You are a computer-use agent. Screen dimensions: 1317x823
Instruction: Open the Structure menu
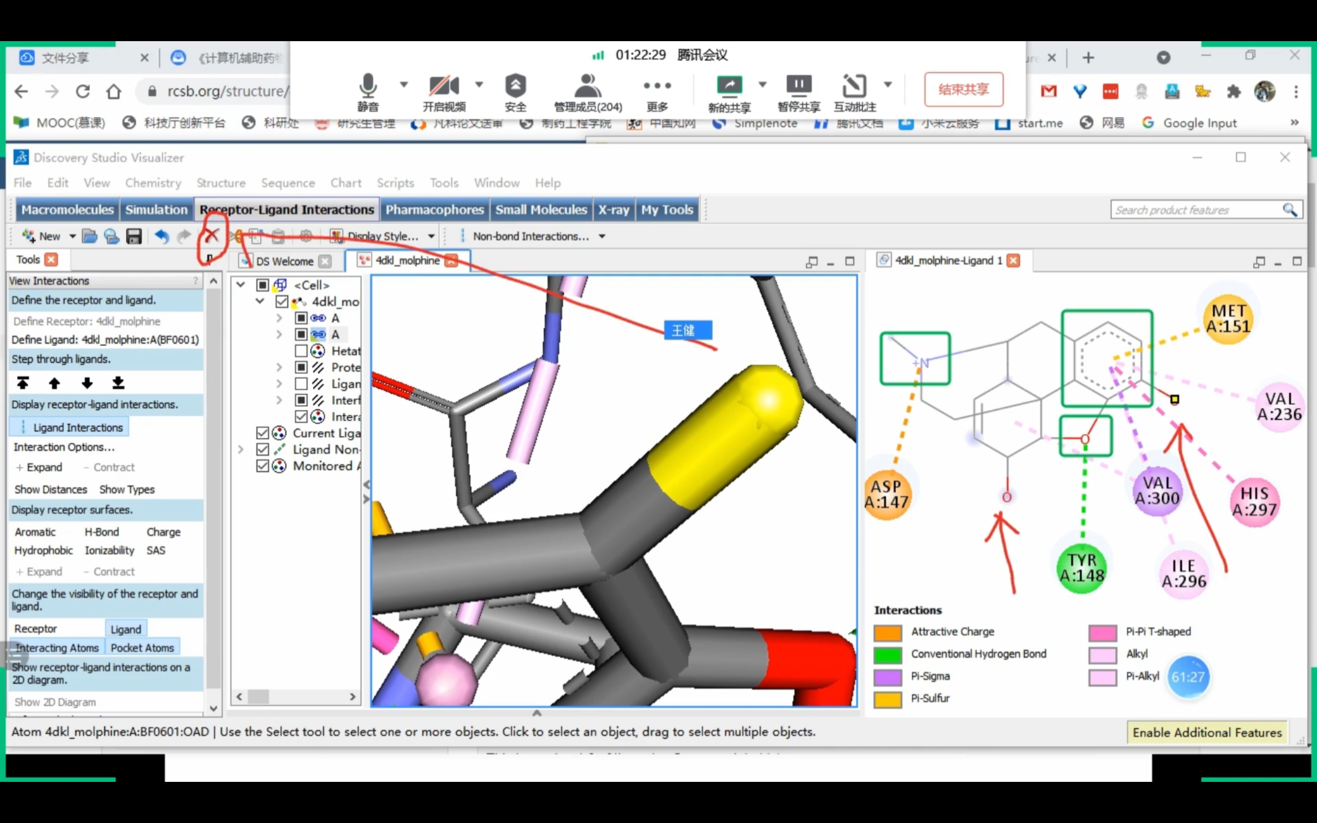[x=221, y=183]
